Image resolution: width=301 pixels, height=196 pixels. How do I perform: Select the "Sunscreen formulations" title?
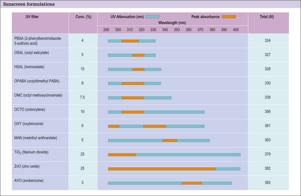click(x=28, y=4)
